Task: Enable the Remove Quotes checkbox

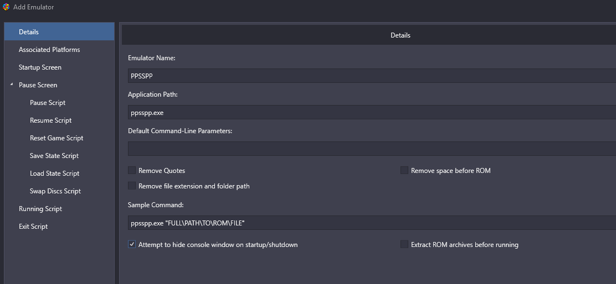Action: pyautogui.click(x=132, y=170)
